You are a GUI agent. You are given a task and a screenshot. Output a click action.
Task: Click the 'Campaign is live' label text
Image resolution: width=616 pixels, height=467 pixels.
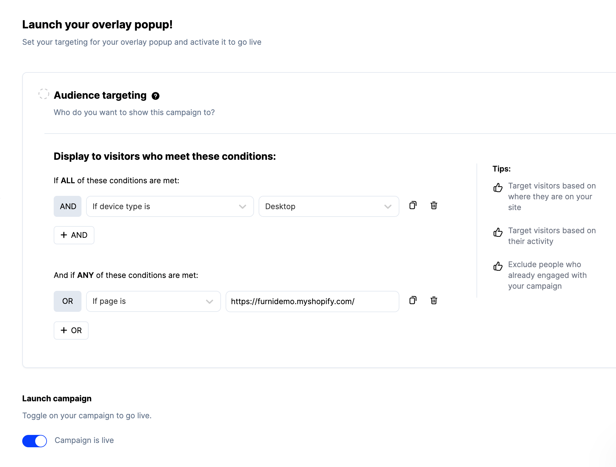pyautogui.click(x=84, y=440)
